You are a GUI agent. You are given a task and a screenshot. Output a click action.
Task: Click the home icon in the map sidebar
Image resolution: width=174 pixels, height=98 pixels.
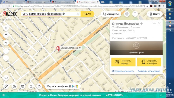6,28
